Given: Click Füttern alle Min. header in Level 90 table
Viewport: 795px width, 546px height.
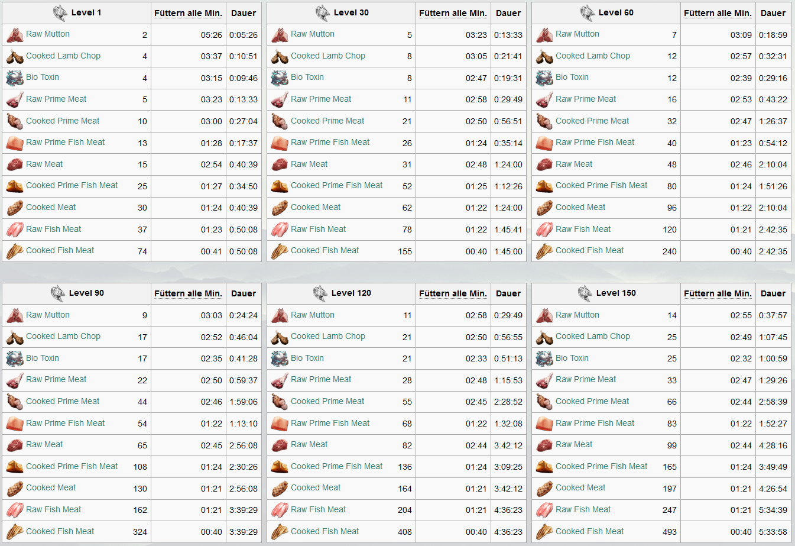Looking at the screenshot, I should tap(188, 293).
